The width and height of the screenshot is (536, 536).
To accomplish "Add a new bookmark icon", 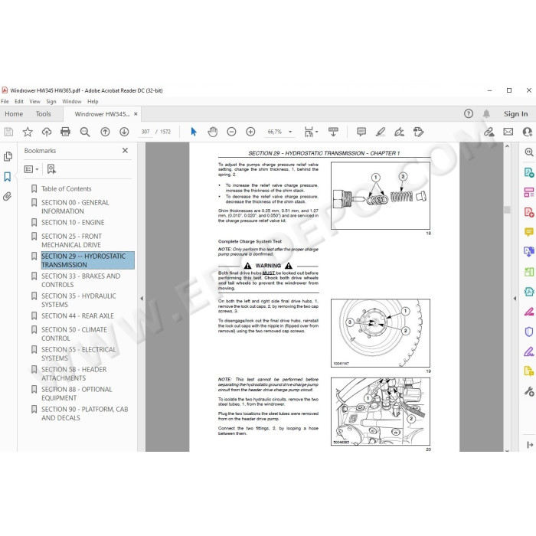I will [51, 169].
